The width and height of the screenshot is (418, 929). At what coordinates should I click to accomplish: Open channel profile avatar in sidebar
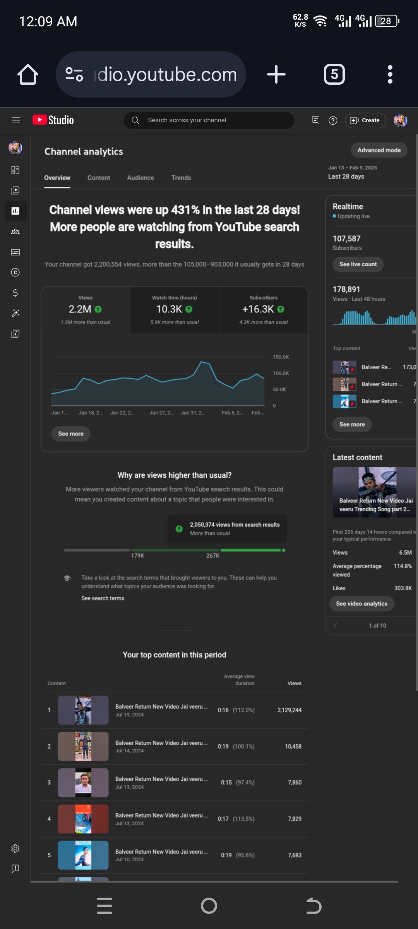(x=15, y=147)
